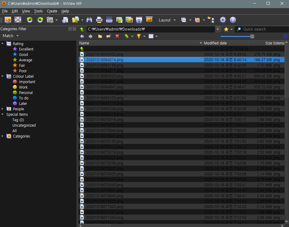Image resolution: width=289 pixels, height=227 pixels.
Task: Click the Print icon
Action: pos(99,20)
